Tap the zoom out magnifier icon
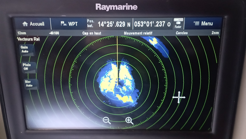This screenshot has width=246, height=139. click(107, 121)
